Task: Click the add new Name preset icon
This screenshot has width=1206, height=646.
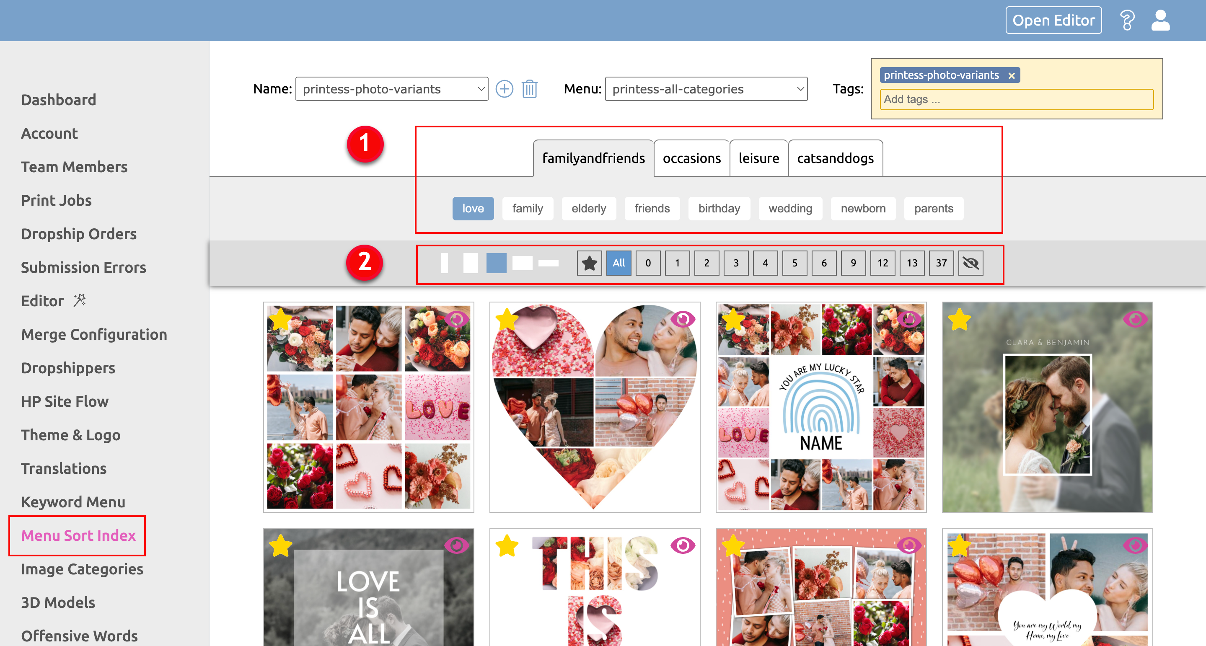Action: point(504,88)
